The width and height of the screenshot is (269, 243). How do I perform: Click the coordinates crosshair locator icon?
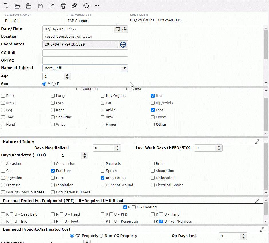pyautogui.click(x=123, y=44)
